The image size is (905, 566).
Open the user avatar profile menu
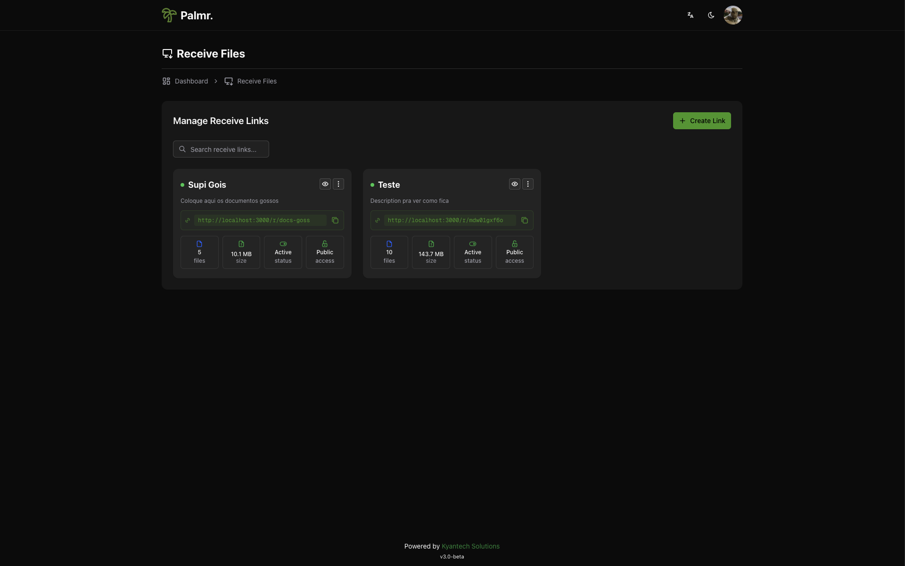pyautogui.click(x=733, y=15)
